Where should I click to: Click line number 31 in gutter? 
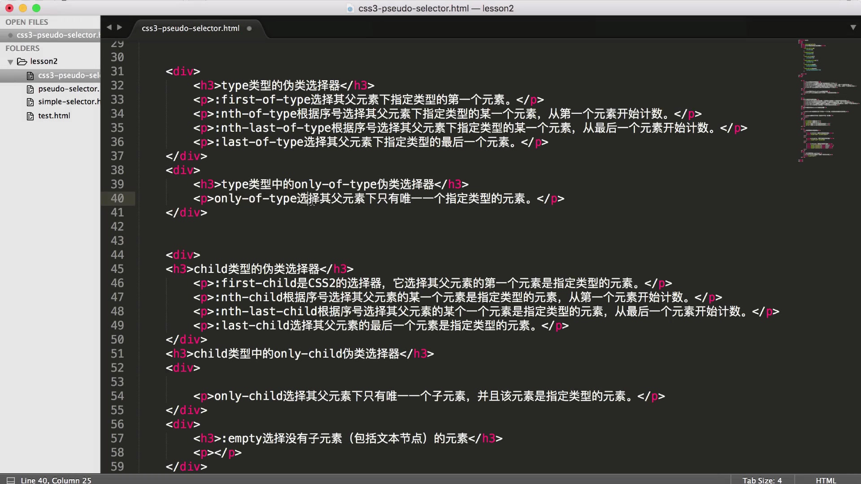pyautogui.click(x=117, y=71)
